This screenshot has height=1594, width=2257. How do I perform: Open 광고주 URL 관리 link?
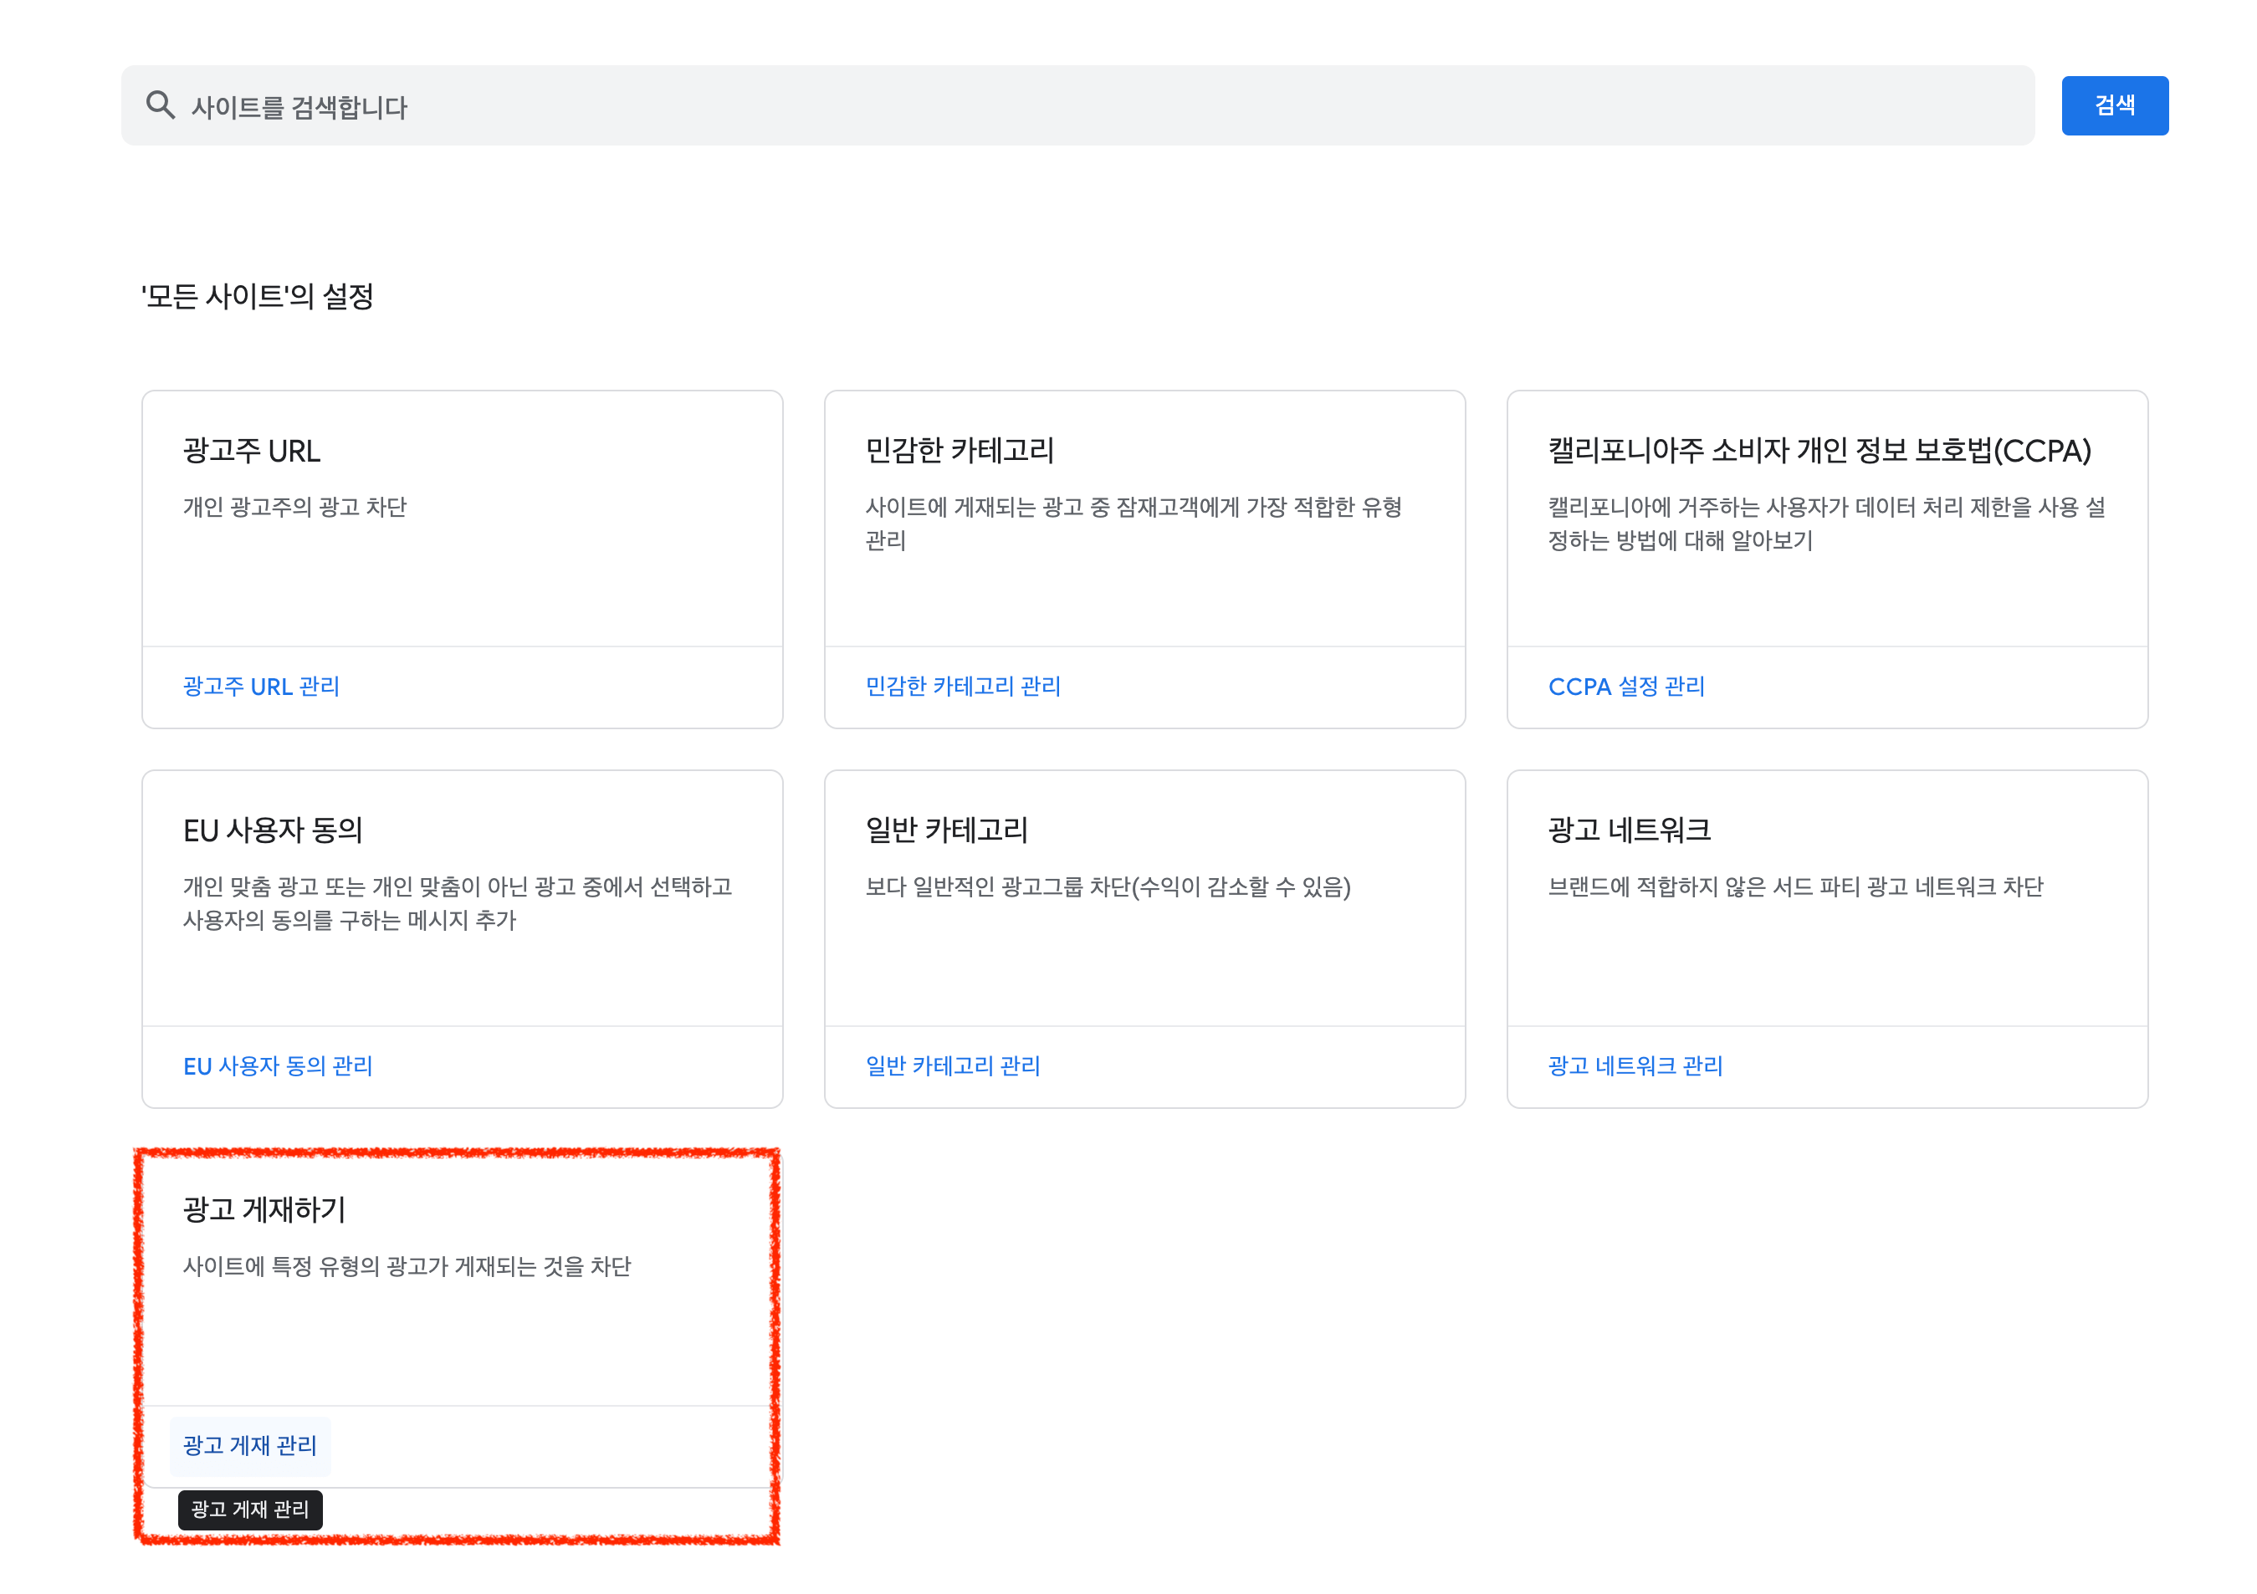pos(260,686)
